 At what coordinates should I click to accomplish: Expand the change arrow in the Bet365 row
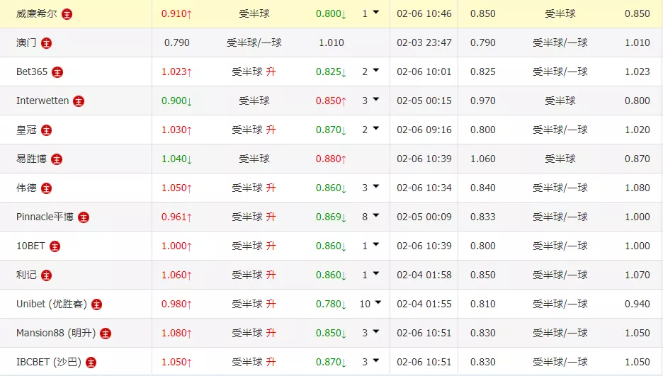point(375,70)
